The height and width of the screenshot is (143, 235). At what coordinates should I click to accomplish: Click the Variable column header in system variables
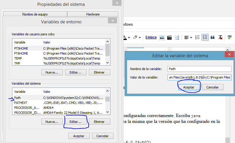point(27,92)
